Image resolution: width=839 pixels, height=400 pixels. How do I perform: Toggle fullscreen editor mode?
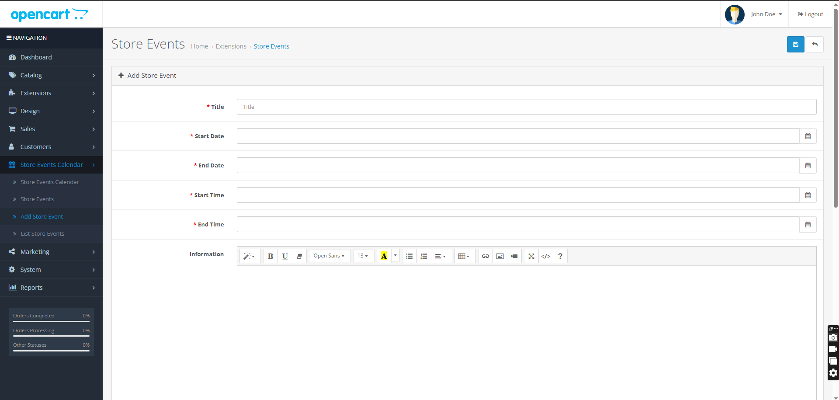[531, 256]
